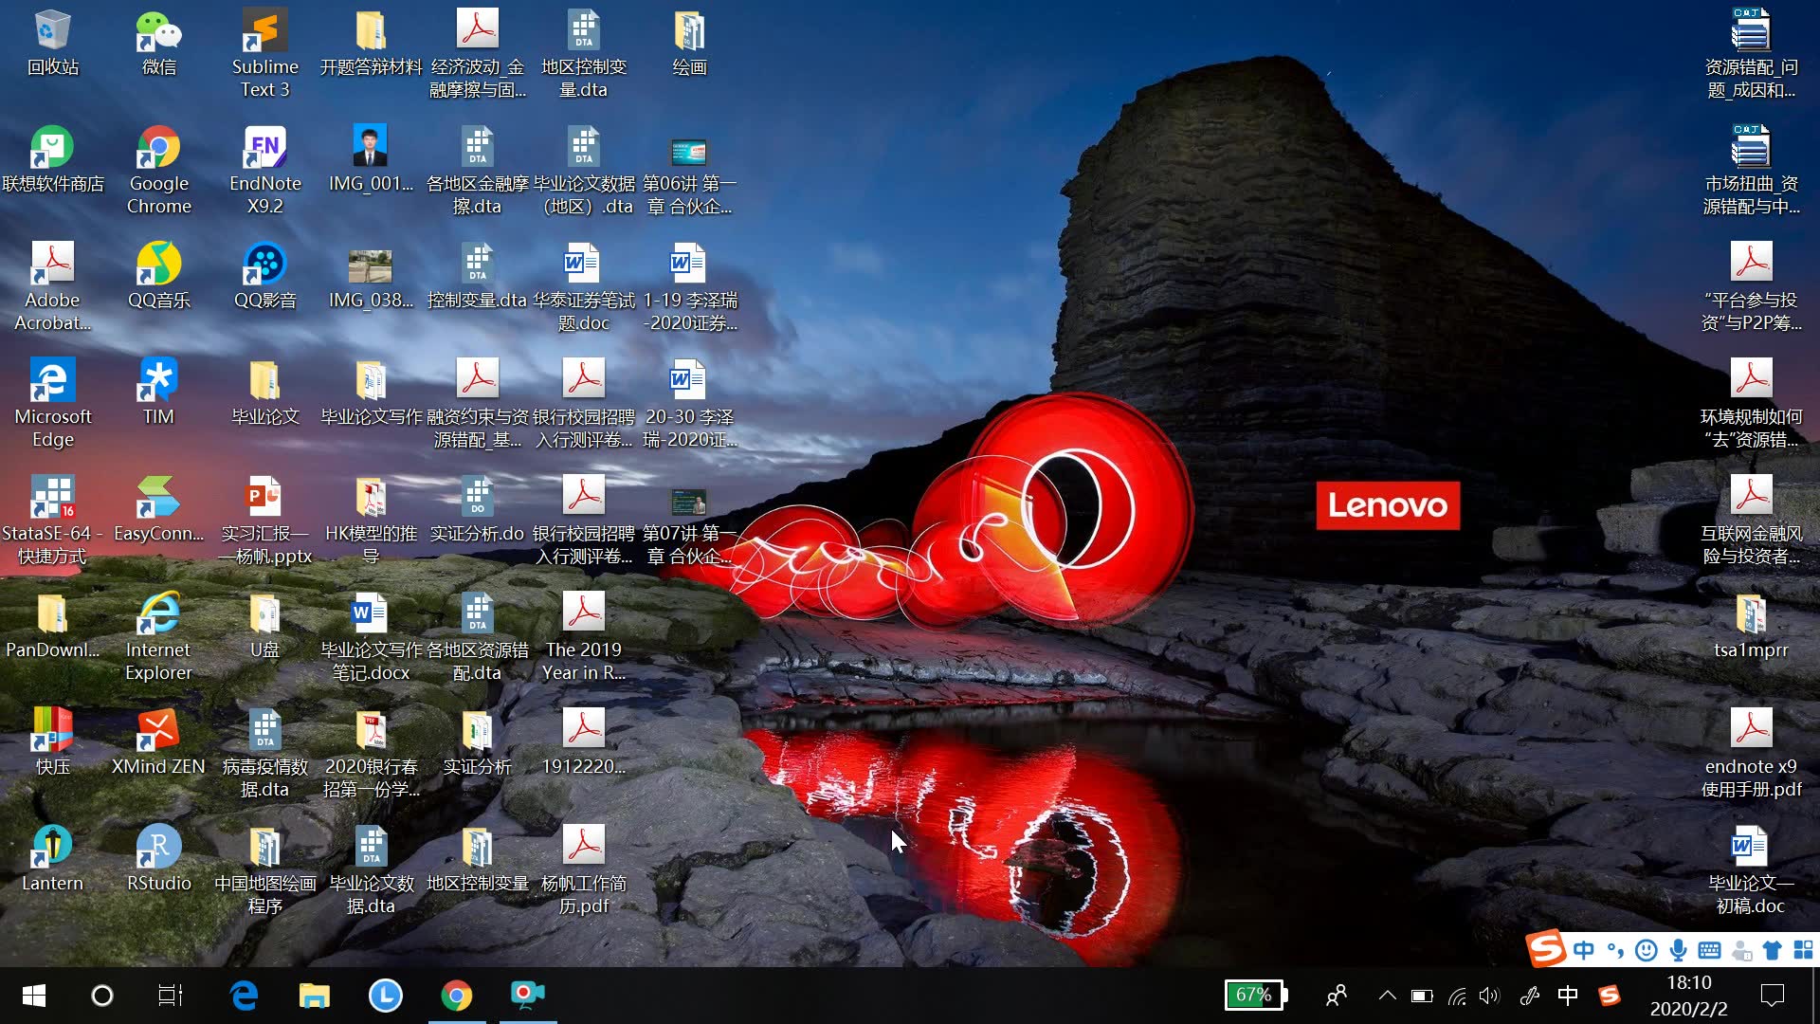The image size is (1820, 1024).
Task: Open Task View button
Action: 172,996
